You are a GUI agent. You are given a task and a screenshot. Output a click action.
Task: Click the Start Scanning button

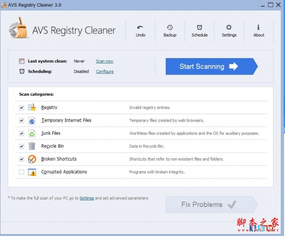click(211, 66)
